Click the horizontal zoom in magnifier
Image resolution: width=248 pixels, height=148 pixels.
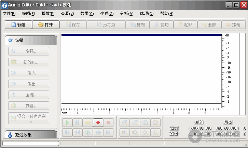[125, 122]
